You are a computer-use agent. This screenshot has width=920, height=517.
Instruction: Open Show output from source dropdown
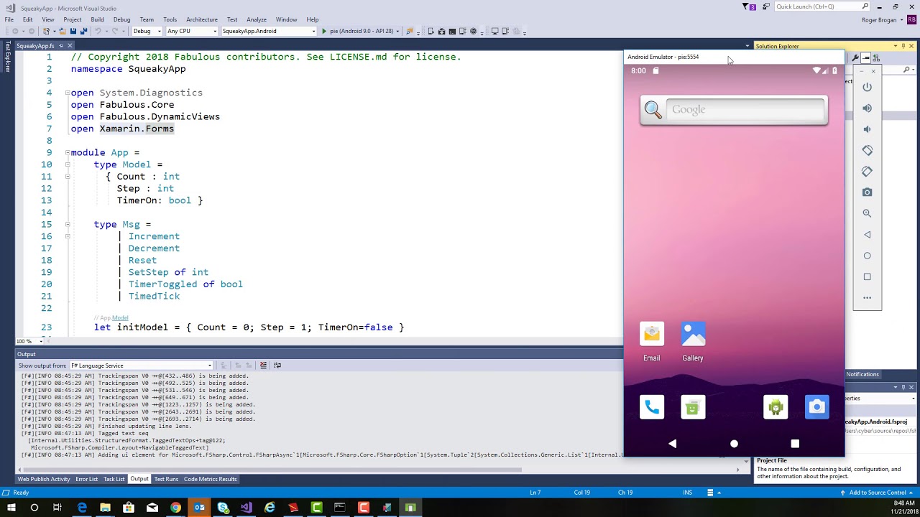[x=141, y=365]
